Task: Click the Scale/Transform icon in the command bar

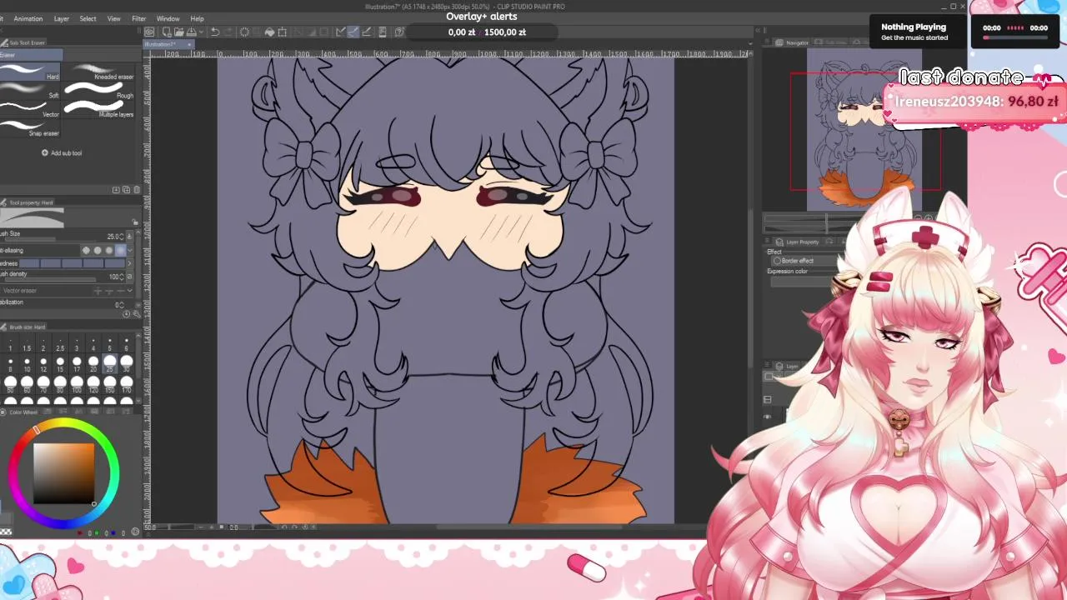Action: (x=282, y=32)
